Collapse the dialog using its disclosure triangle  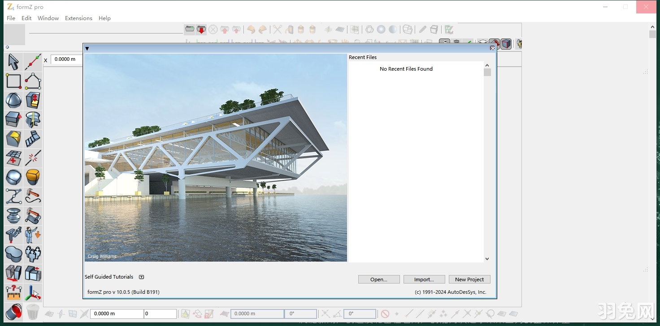87,49
